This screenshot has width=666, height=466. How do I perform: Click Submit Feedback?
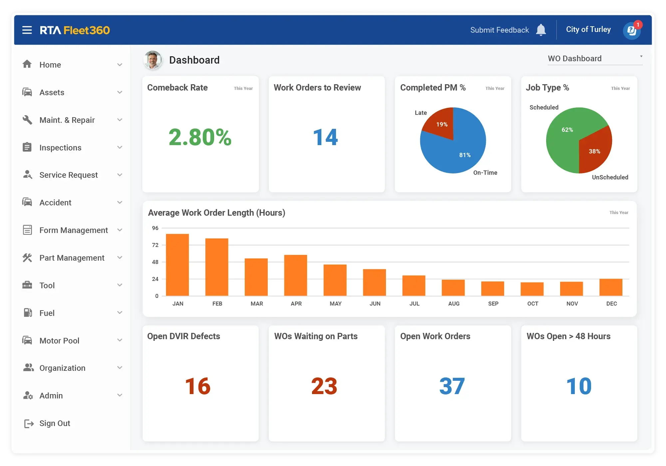pos(499,30)
